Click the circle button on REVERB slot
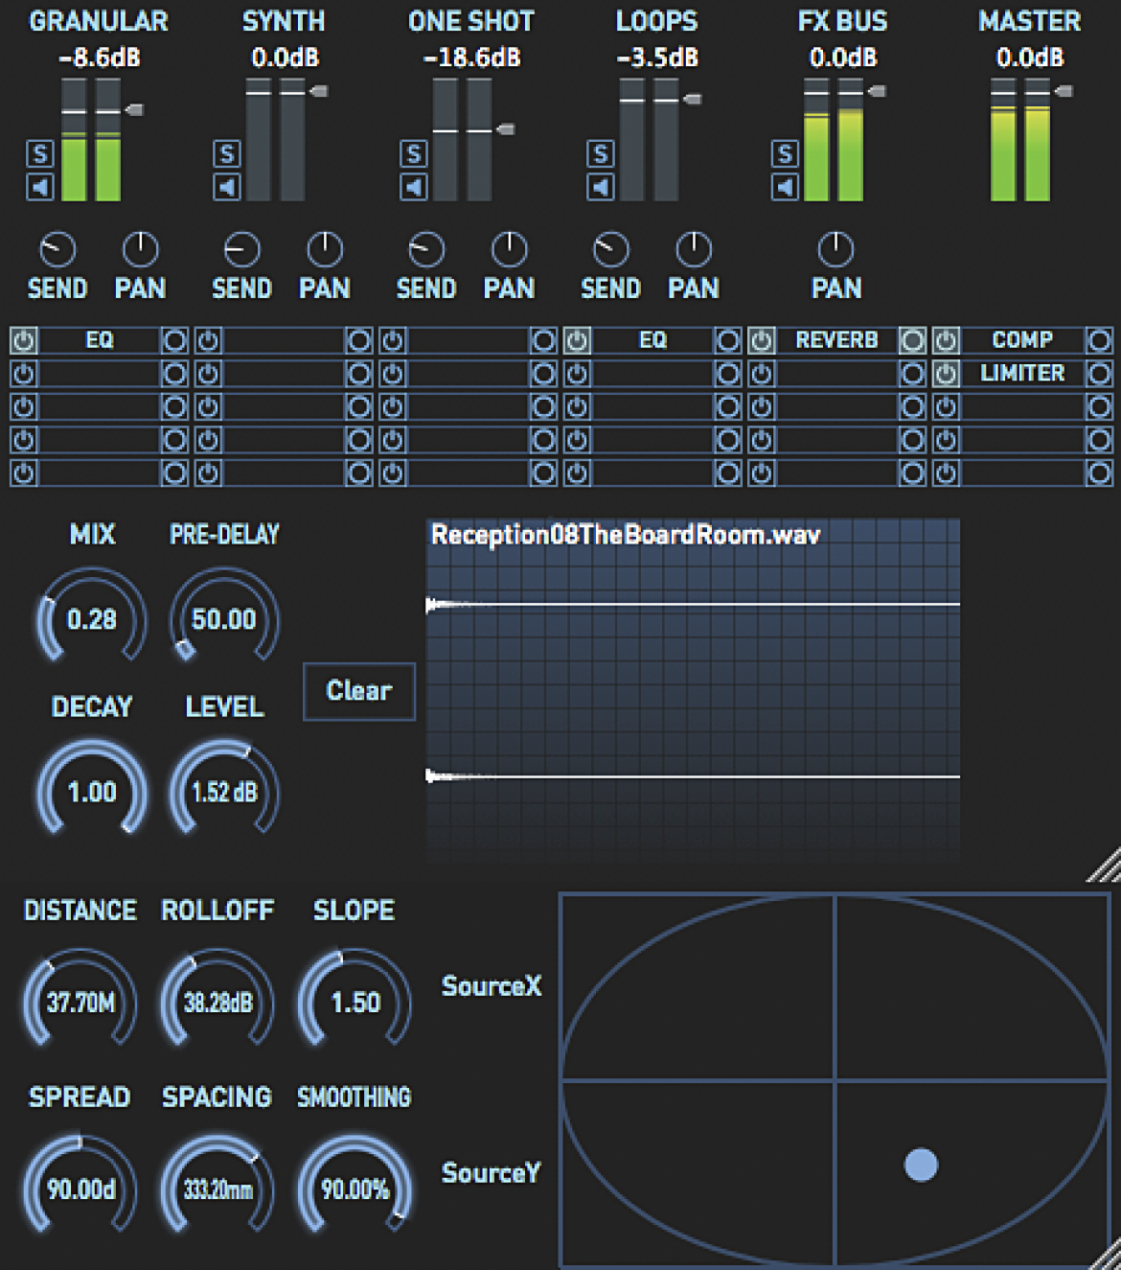1121x1270 pixels. pyautogui.click(x=913, y=340)
